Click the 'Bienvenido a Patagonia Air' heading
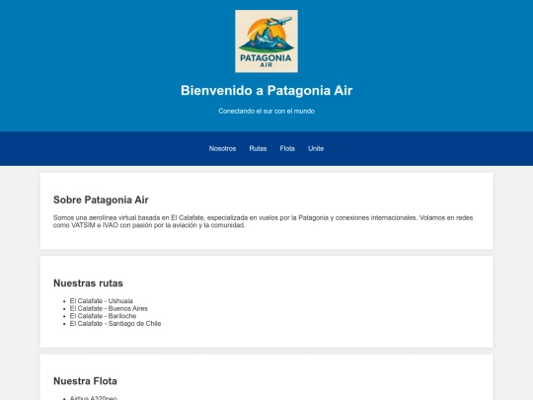Screen dimensions: 533x400 [266, 91]
